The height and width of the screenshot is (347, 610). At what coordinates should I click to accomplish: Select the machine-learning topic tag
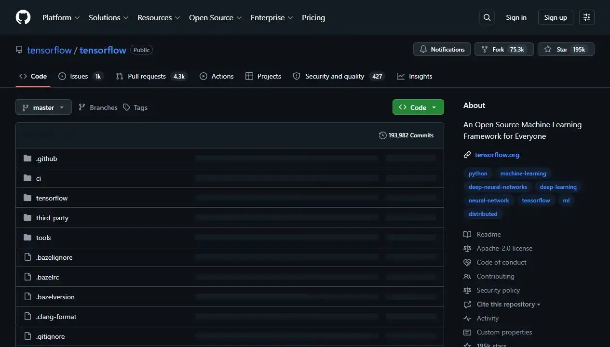coord(523,173)
